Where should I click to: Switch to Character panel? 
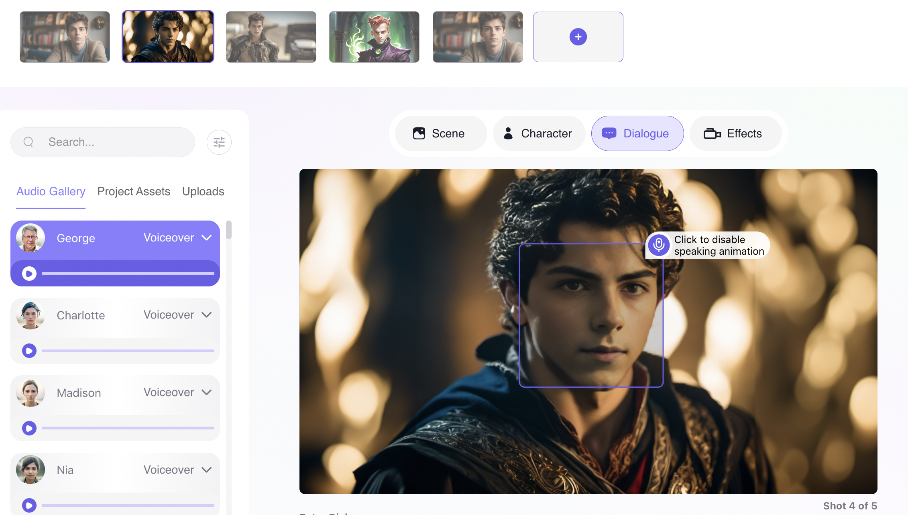[x=538, y=133]
